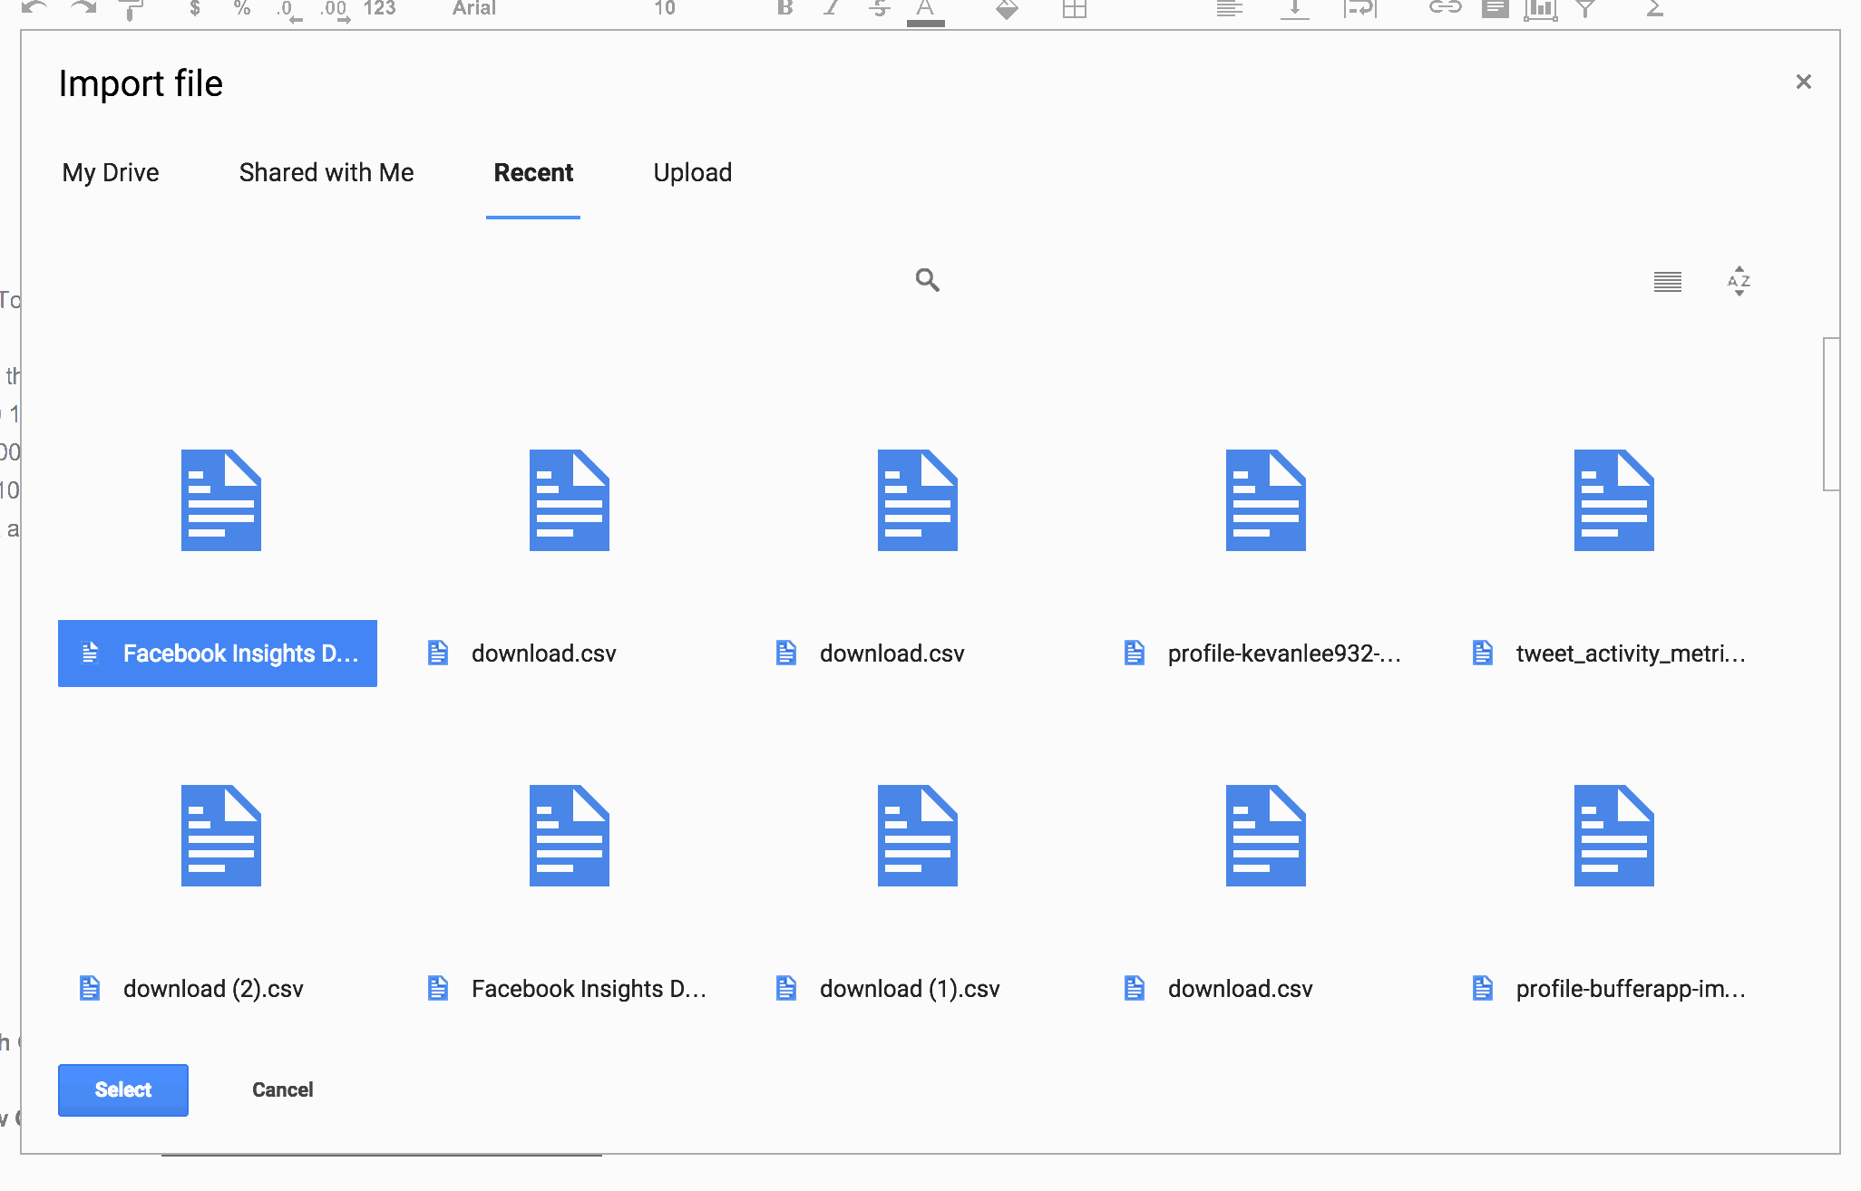Open the My Drive tab
1861x1191 pixels.
tap(111, 173)
